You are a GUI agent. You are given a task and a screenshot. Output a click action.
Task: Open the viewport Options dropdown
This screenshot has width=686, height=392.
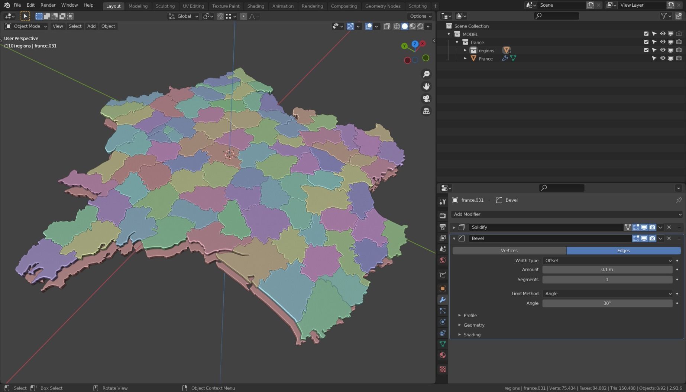420,16
